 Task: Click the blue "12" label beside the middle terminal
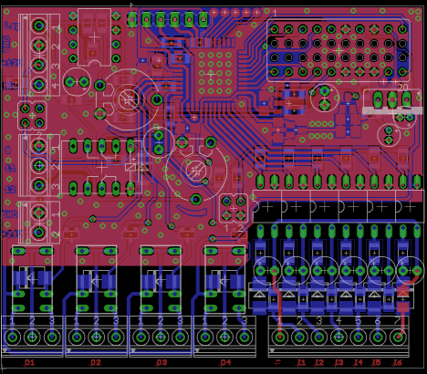click(10, 190)
